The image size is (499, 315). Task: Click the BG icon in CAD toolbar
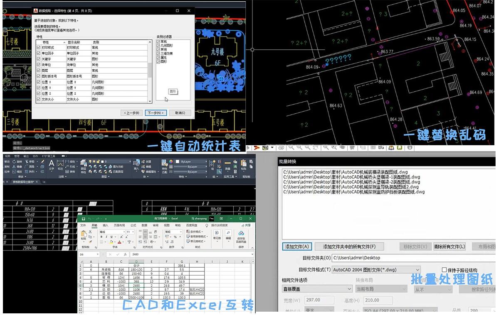(x=381, y=147)
